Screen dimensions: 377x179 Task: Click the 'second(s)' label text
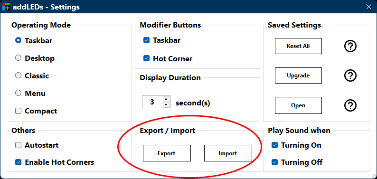(x=193, y=103)
